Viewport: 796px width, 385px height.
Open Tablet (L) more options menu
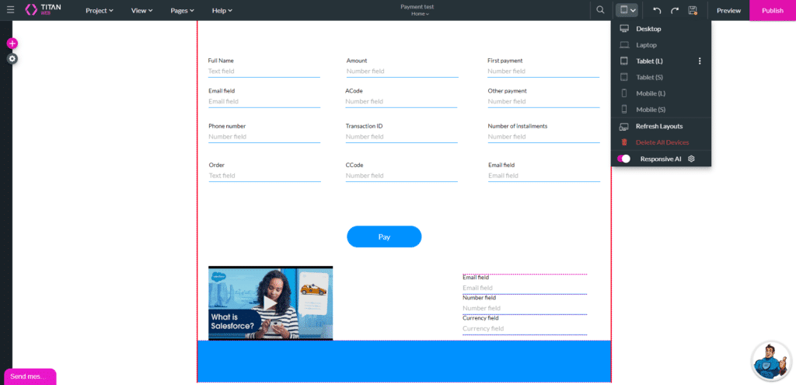(x=700, y=61)
